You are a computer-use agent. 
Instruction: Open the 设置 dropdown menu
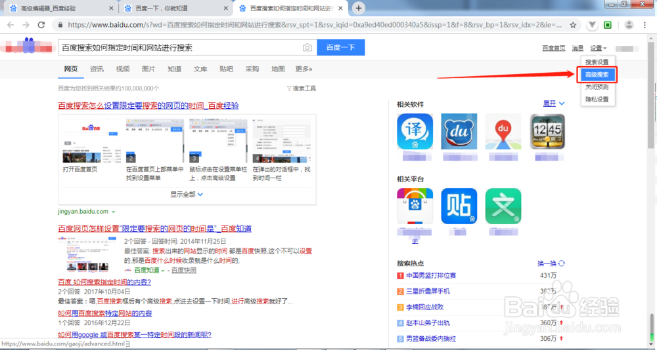coord(599,48)
